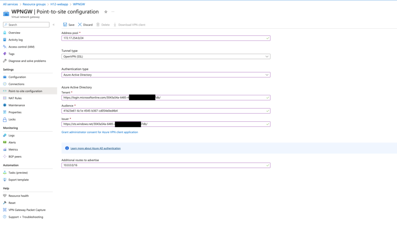Image resolution: width=397 pixels, height=227 pixels.
Task: Click the sidebar Search box
Action: click(x=26, y=25)
